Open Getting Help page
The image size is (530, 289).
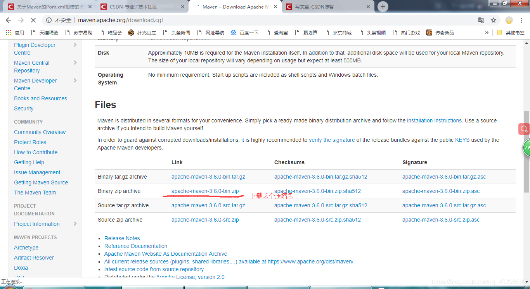29,162
